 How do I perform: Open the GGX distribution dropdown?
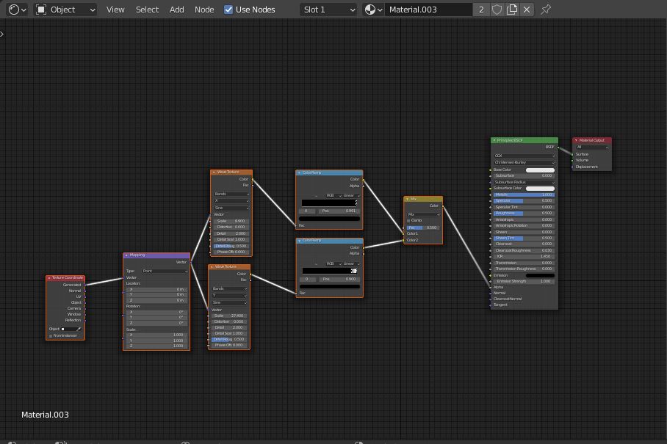(524, 156)
